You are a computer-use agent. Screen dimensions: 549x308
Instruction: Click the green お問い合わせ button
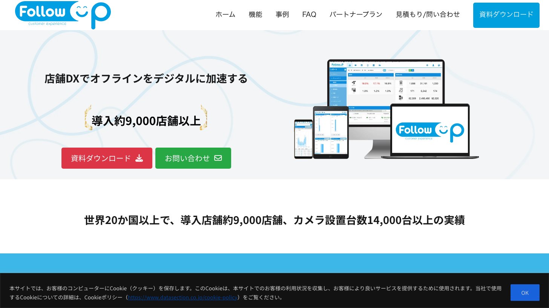click(x=193, y=158)
